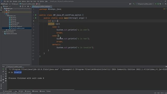Open the Refactor menu
167x94 pixels.
(24, 1)
